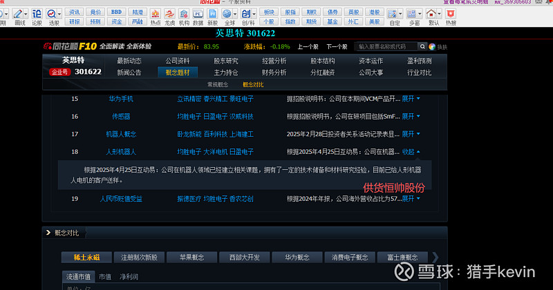The image size is (553, 290).
Task: Select the 概念对比 sub-tab
Action: click(253, 84)
